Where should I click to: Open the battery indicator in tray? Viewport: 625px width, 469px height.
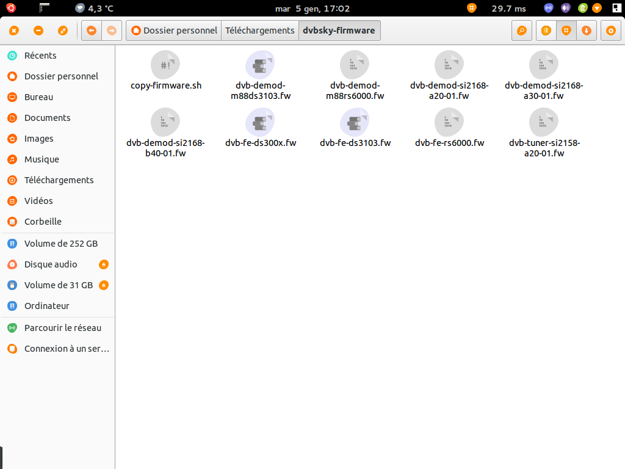click(x=583, y=8)
